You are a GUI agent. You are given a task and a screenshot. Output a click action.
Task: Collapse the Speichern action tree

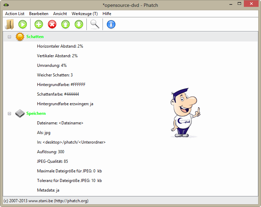(10, 113)
